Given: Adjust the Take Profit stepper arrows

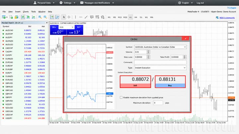Looking at the screenshot, I should coord(185,57).
